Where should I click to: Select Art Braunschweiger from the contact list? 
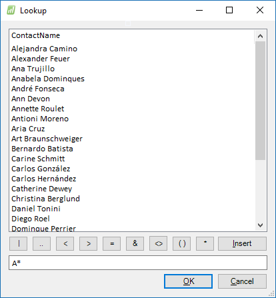coord(47,139)
